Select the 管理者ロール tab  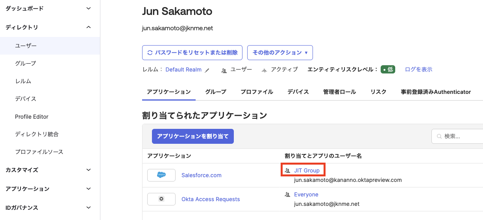pos(339,92)
